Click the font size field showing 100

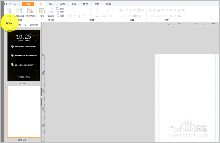101,10
